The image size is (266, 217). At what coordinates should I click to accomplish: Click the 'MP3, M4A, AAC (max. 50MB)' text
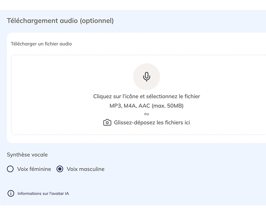[147, 105]
